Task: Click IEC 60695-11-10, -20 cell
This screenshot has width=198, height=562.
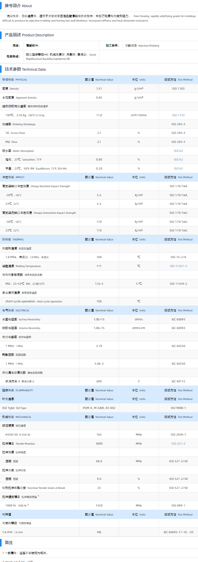Action: point(178,532)
